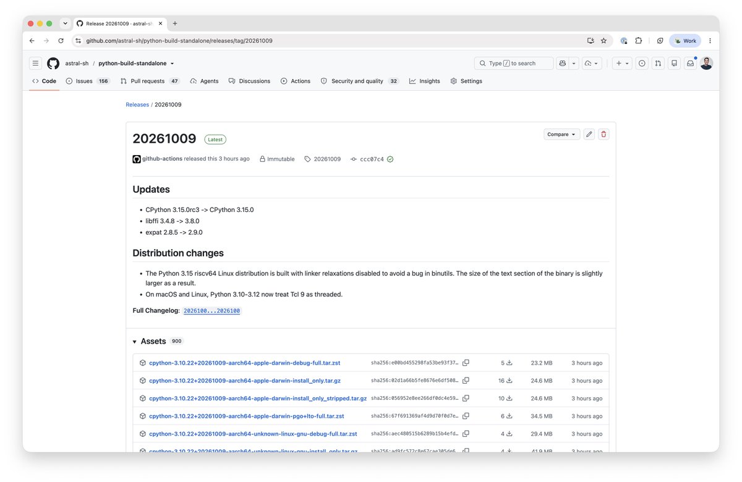Go to the Discussions tab
Screen dimensions: 742x482
(249, 81)
